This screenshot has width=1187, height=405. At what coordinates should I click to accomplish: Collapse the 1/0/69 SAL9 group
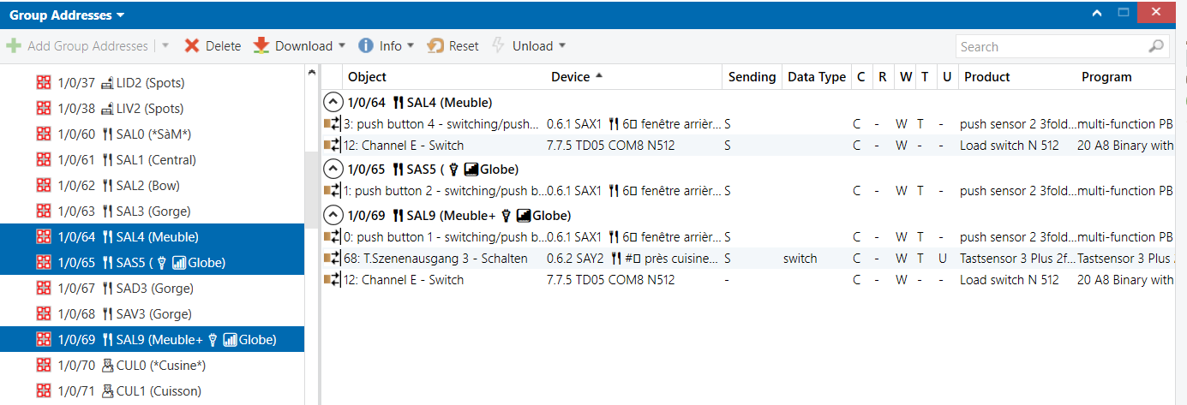tap(332, 215)
